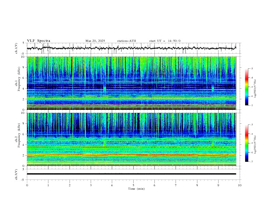Click the time axis tick label '0'
270x208 pixels.
[27, 185]
